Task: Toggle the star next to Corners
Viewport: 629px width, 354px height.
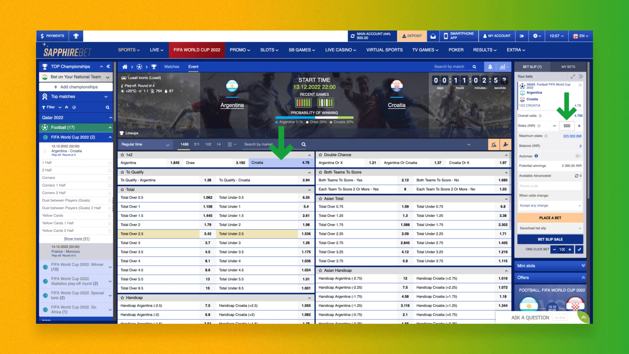Action: pyautogui.click(x=109, y=178)
